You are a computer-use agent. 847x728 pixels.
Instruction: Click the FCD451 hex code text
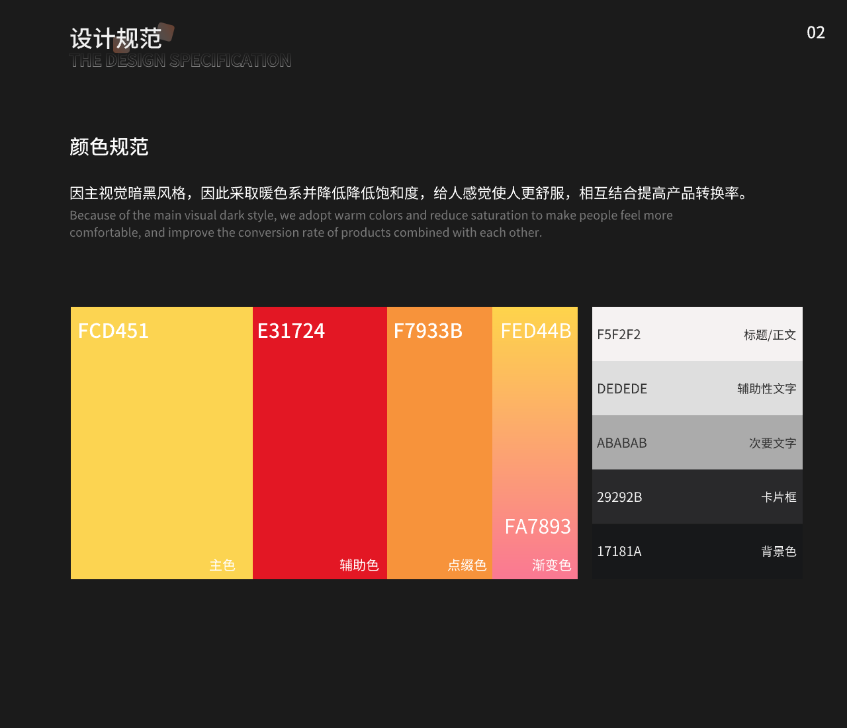pyautogui.click(x=113, y=331)
